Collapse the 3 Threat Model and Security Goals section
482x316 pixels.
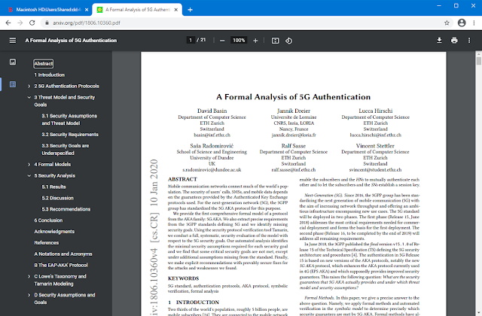coord(29,97)
